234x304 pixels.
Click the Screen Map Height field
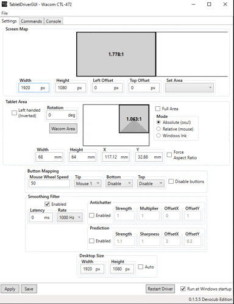tap(71, 88)
